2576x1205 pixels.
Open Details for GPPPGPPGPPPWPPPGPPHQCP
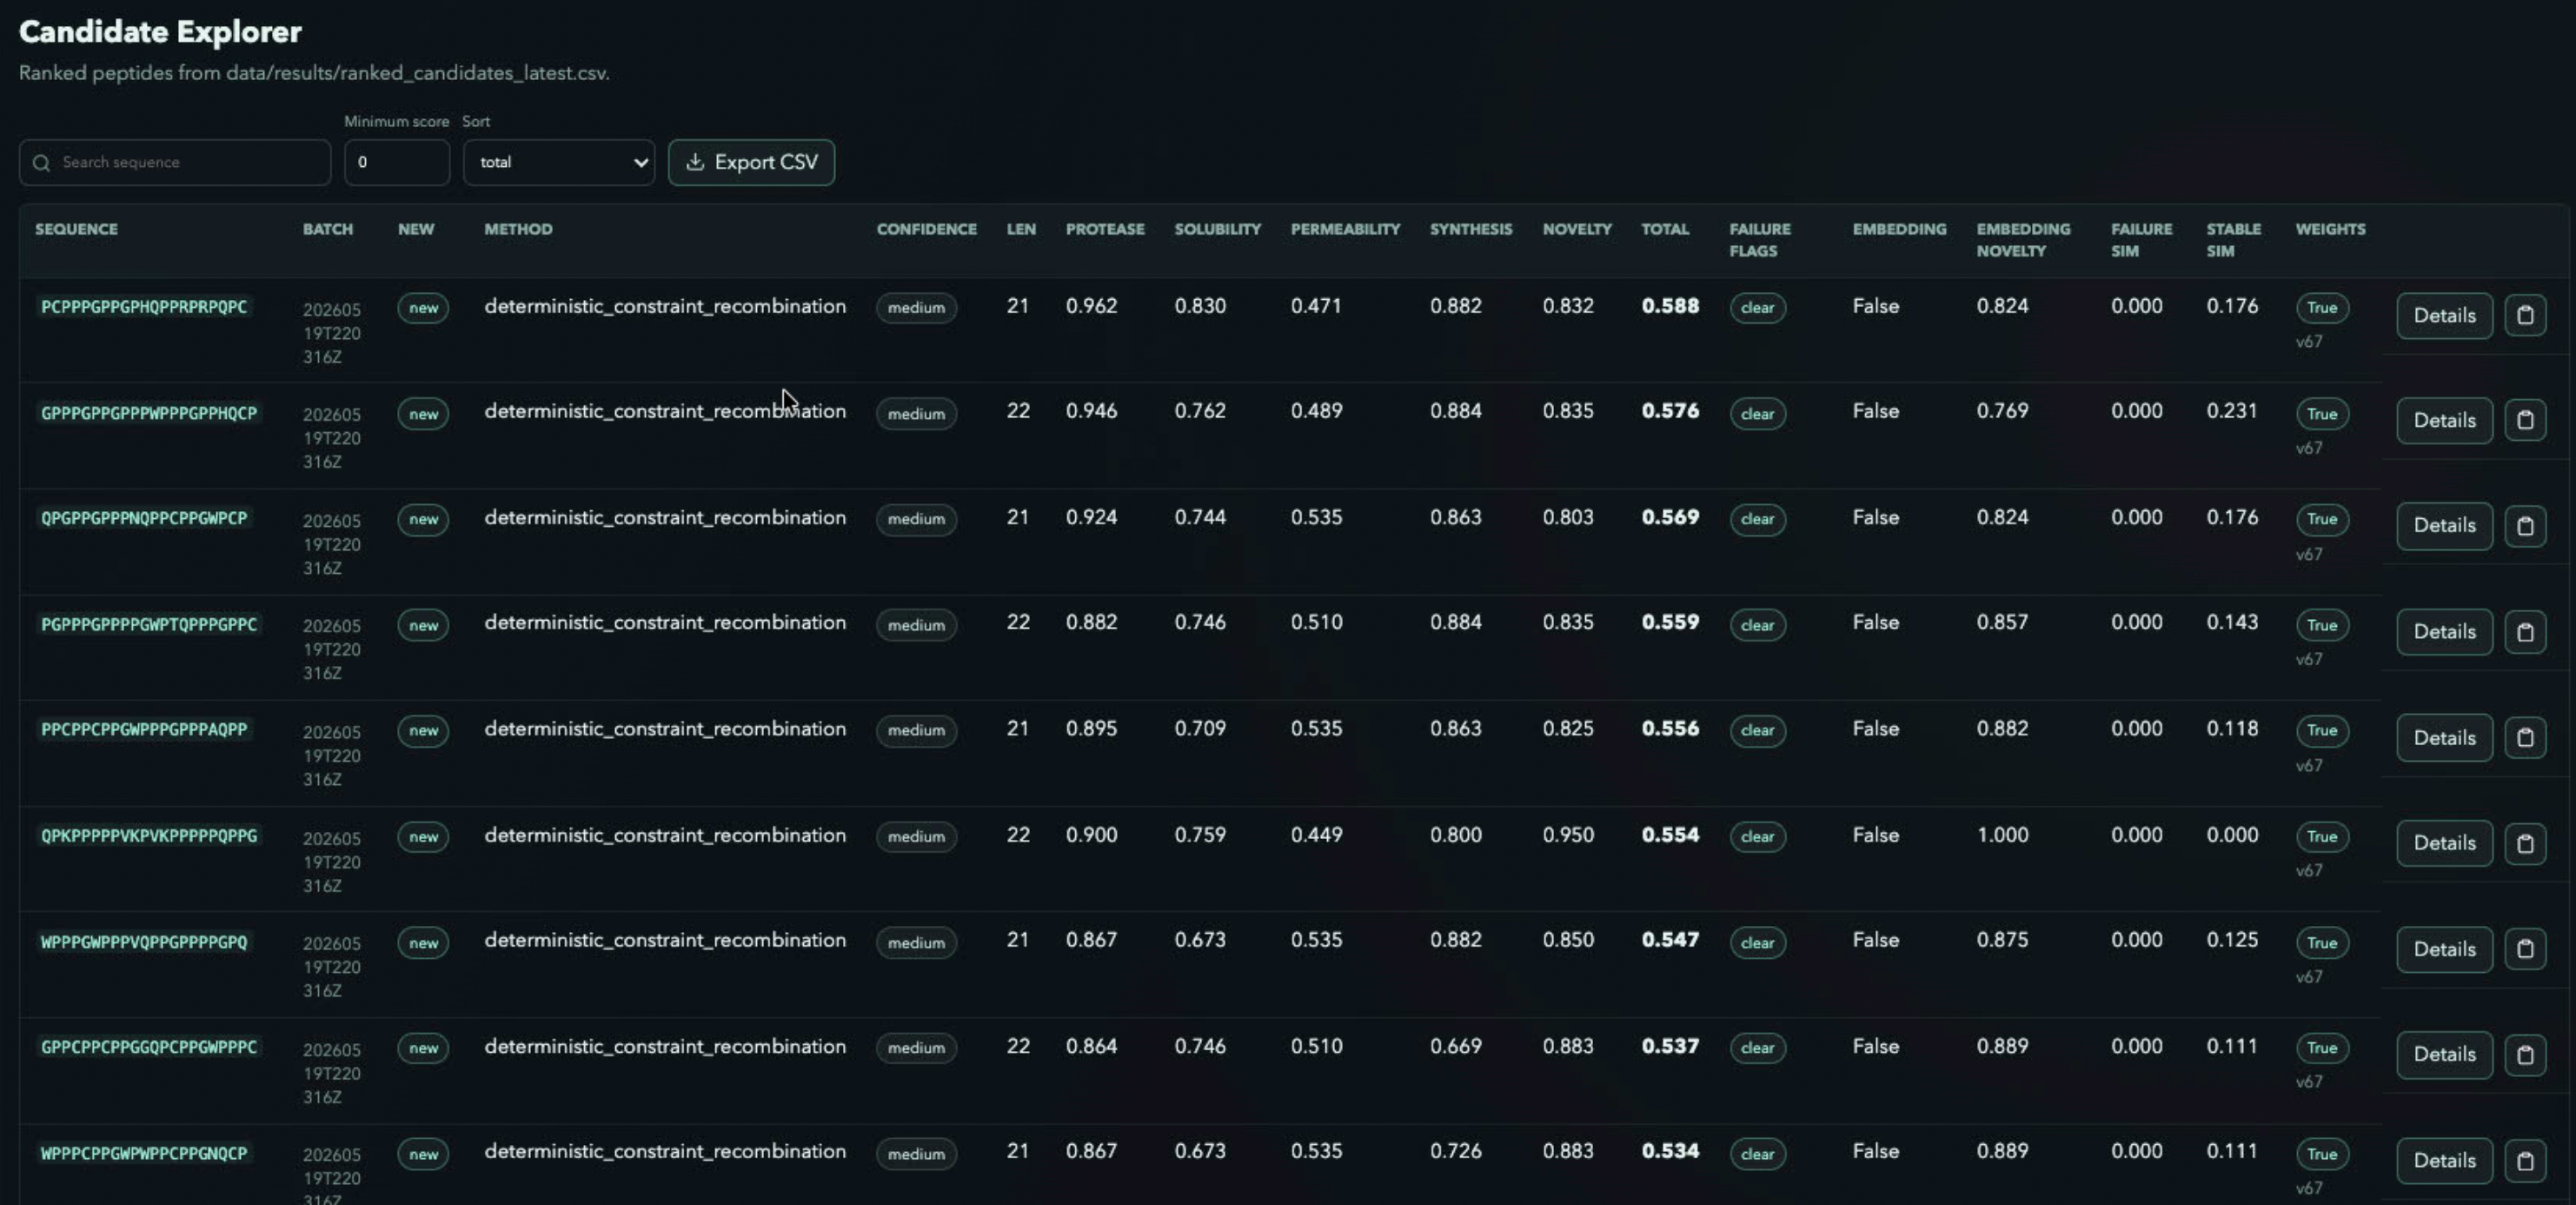2444,420
